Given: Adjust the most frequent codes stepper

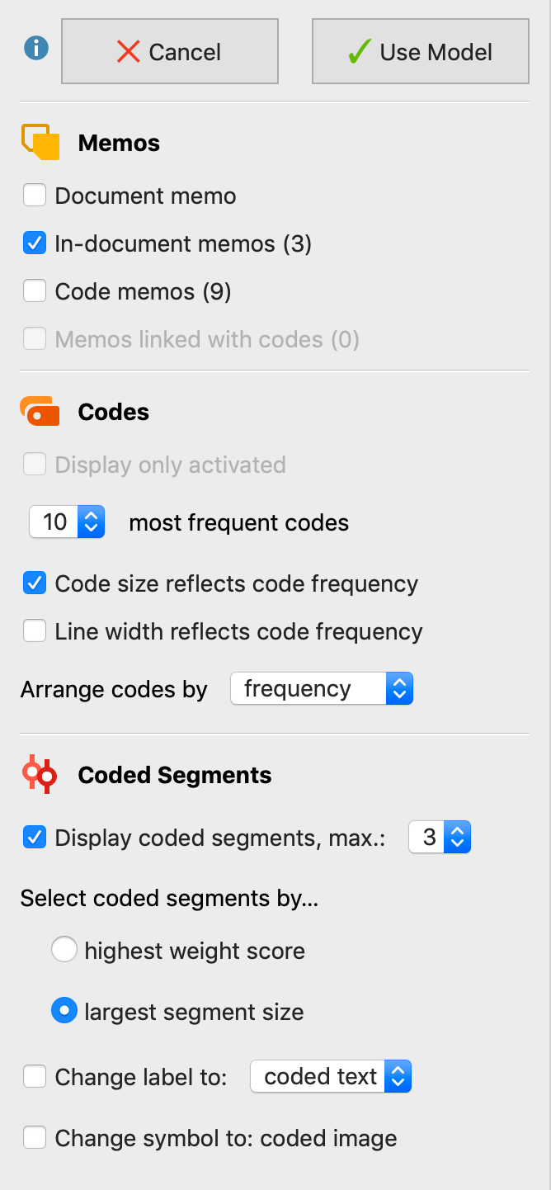Looking at the screenshot, I should click(92, 522).
